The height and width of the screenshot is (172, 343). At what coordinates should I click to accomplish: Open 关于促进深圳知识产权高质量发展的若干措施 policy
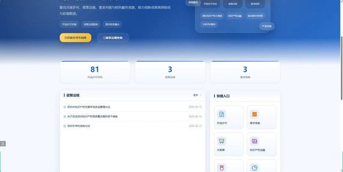[x=92, y=116]
